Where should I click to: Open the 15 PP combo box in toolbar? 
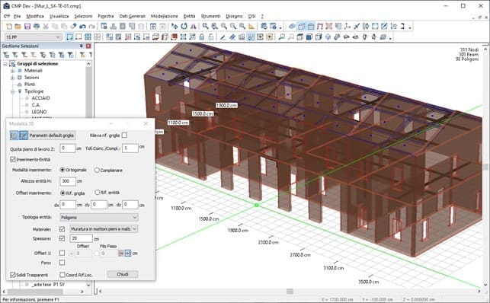click(33, 37)
